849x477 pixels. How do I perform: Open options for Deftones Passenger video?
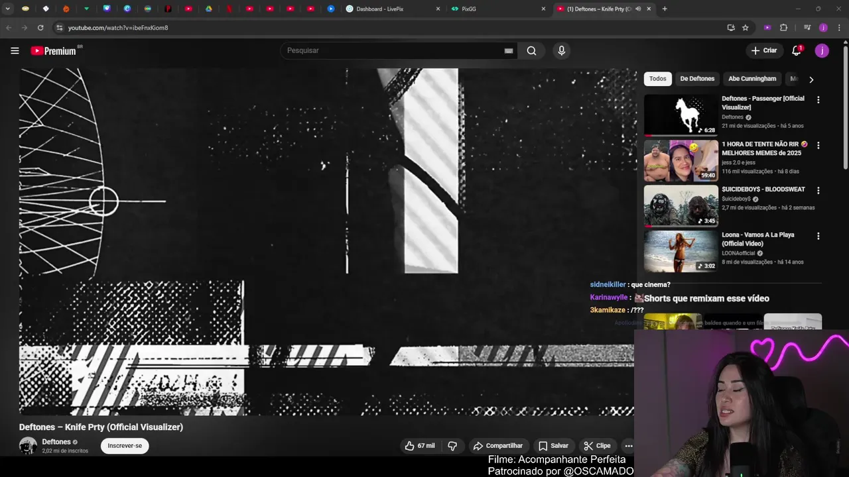pyautogui.click(x=818, y=99)
